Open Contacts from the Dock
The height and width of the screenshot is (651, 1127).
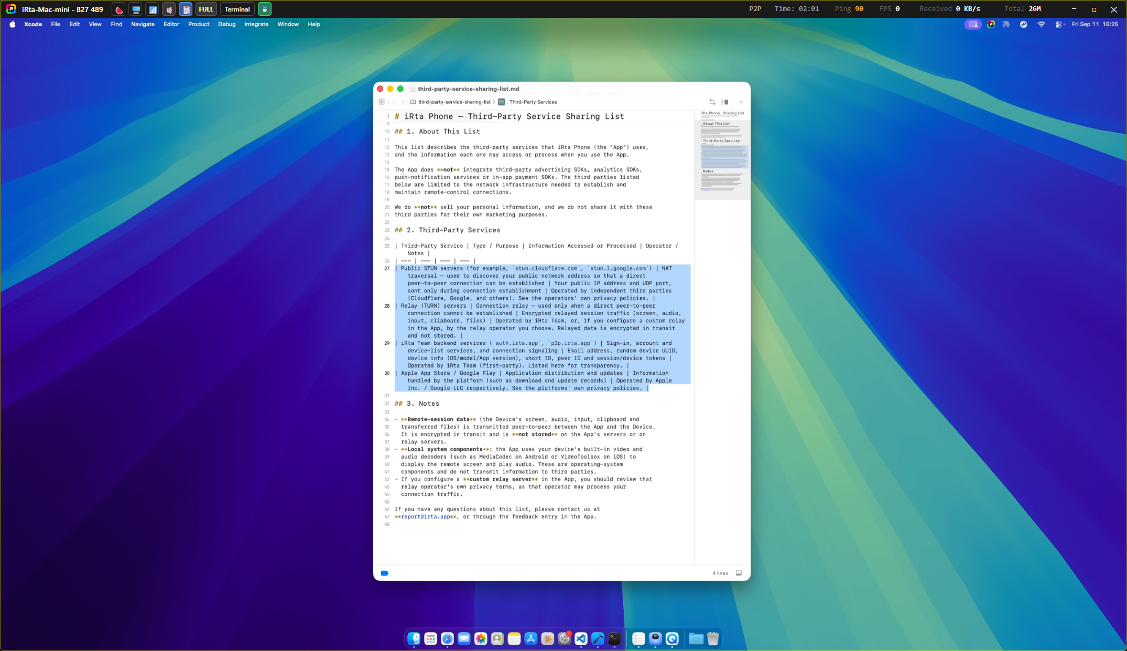pyautogui.click(x=497, y=638)
